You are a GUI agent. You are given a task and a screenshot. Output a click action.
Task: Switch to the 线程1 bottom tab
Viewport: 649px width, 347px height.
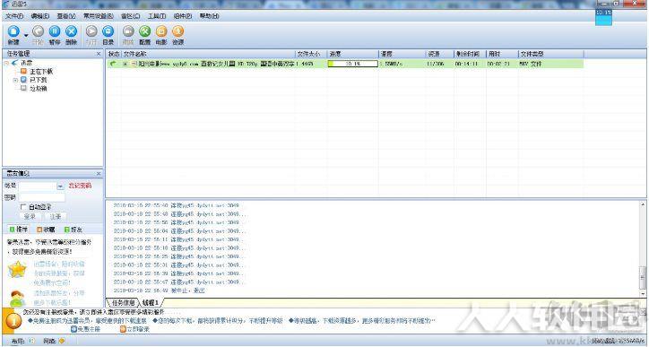(x=151, y=303)
